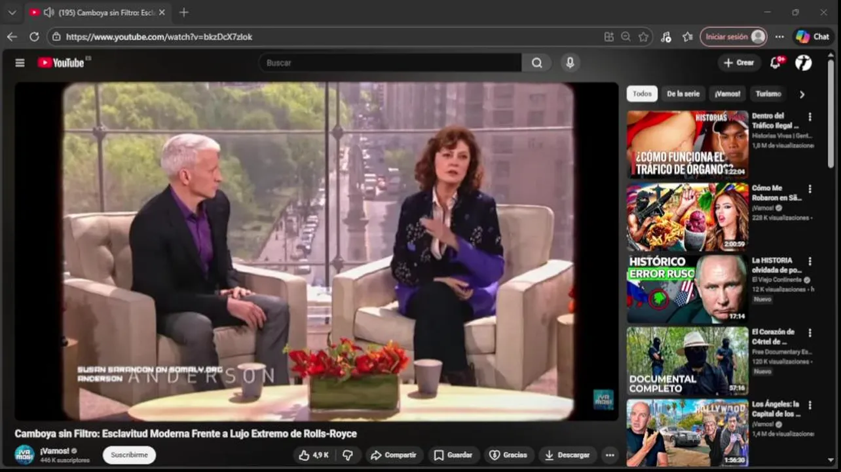This screenshot has width=841, height=472.
Task: Open a new browser tab
Action: pyautogui.click(x=184, y=12)
